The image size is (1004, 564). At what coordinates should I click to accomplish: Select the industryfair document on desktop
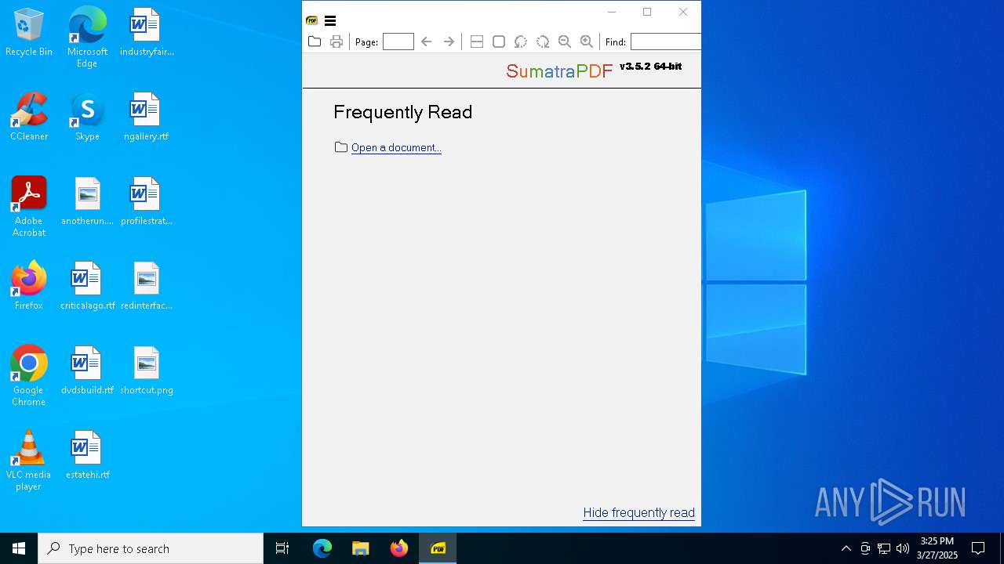(146, 33)
